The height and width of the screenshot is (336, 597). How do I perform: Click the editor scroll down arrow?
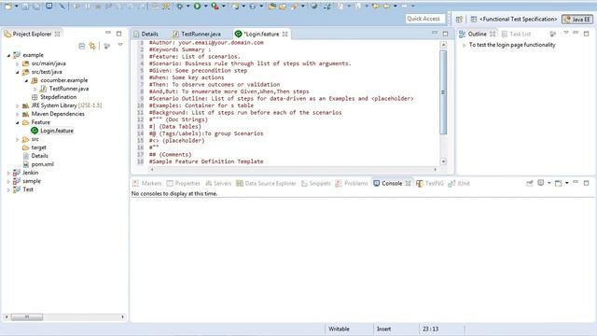point(443,161)
